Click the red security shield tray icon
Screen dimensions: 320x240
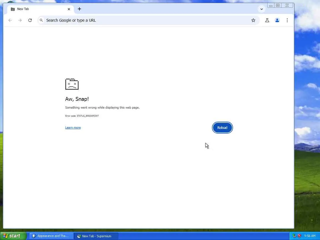tap(299, 236)
